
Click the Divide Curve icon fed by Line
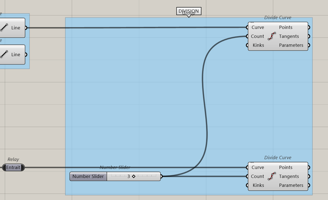(x=272, y=36)
